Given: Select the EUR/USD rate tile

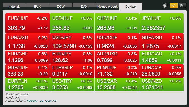Looking at the screenshot, I should (x=28, y=42).
